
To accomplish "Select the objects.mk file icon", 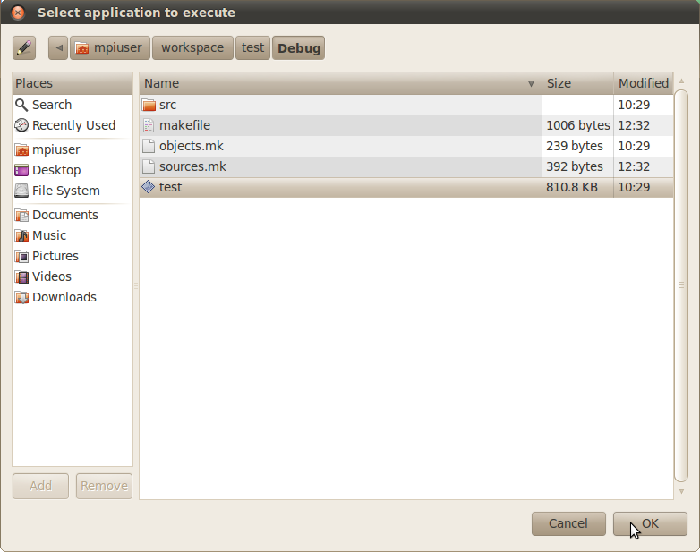I will click(x=149, y=146).
